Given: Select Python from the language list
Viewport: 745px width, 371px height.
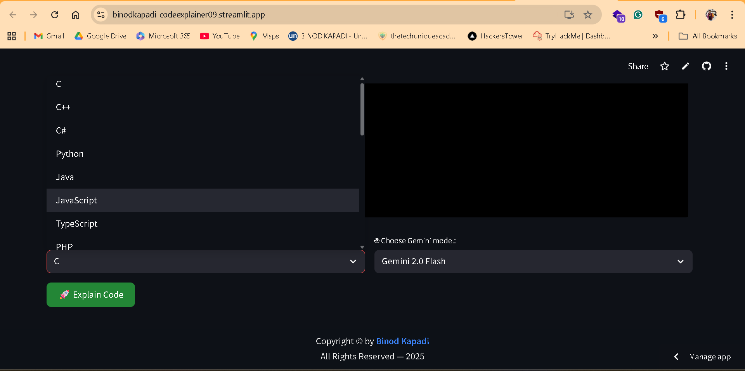Looking at the screenshot, I should click(70, 154).
